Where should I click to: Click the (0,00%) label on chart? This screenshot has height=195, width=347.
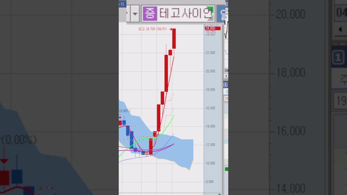click(x=125, y=111)
